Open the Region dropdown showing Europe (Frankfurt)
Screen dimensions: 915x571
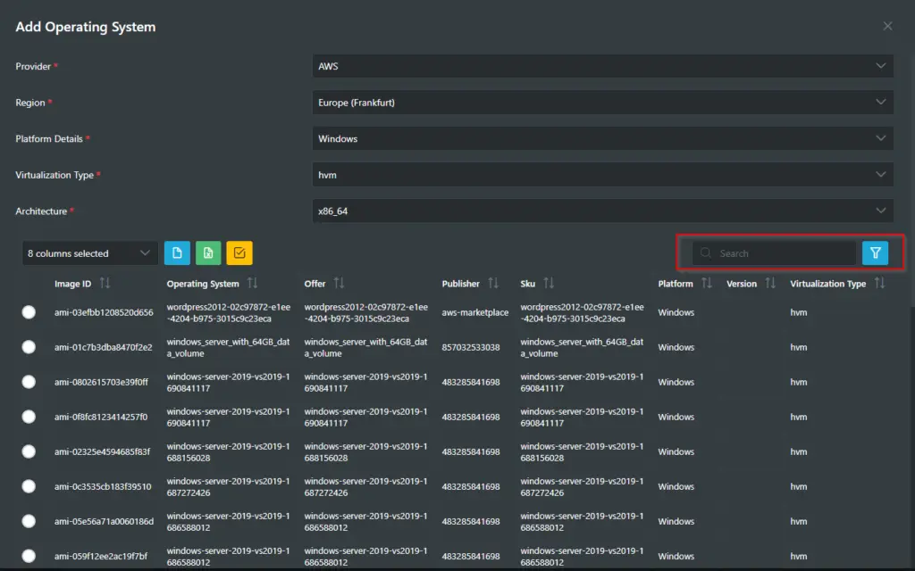point(603,103)
